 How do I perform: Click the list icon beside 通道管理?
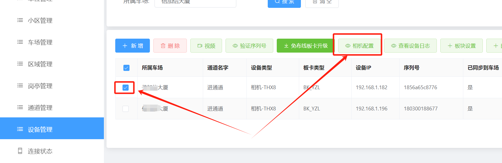20,108
